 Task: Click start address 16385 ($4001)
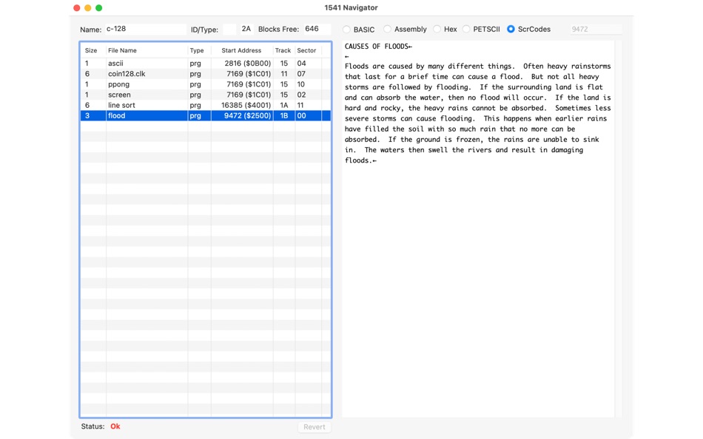tap(246, 105)
